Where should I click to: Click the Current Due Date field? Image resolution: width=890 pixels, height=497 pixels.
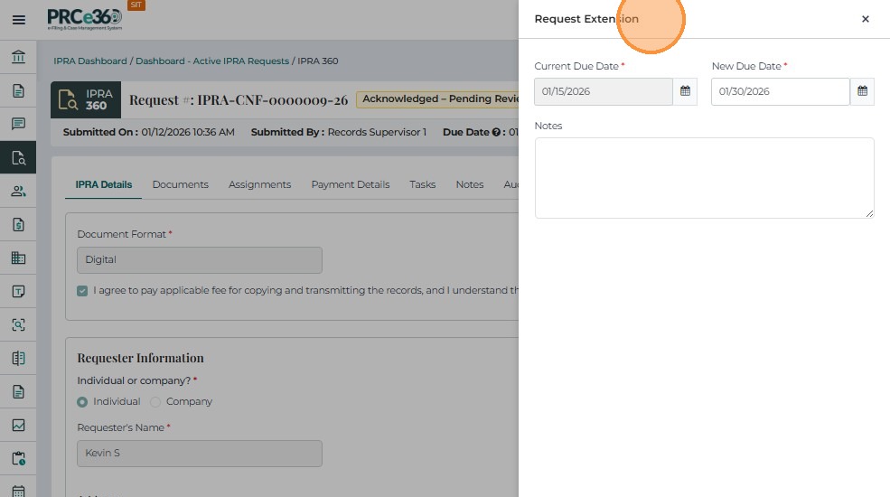[x=604, y=91]
